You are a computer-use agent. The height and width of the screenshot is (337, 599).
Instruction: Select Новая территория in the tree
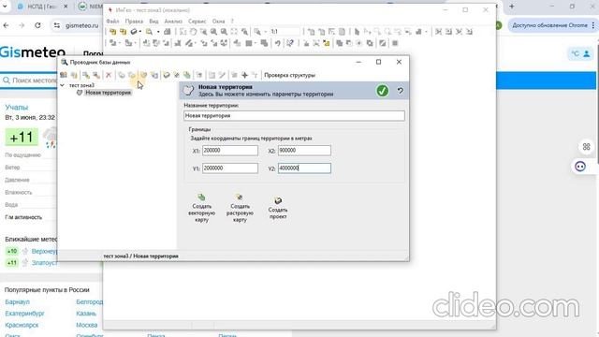[108, 93]
